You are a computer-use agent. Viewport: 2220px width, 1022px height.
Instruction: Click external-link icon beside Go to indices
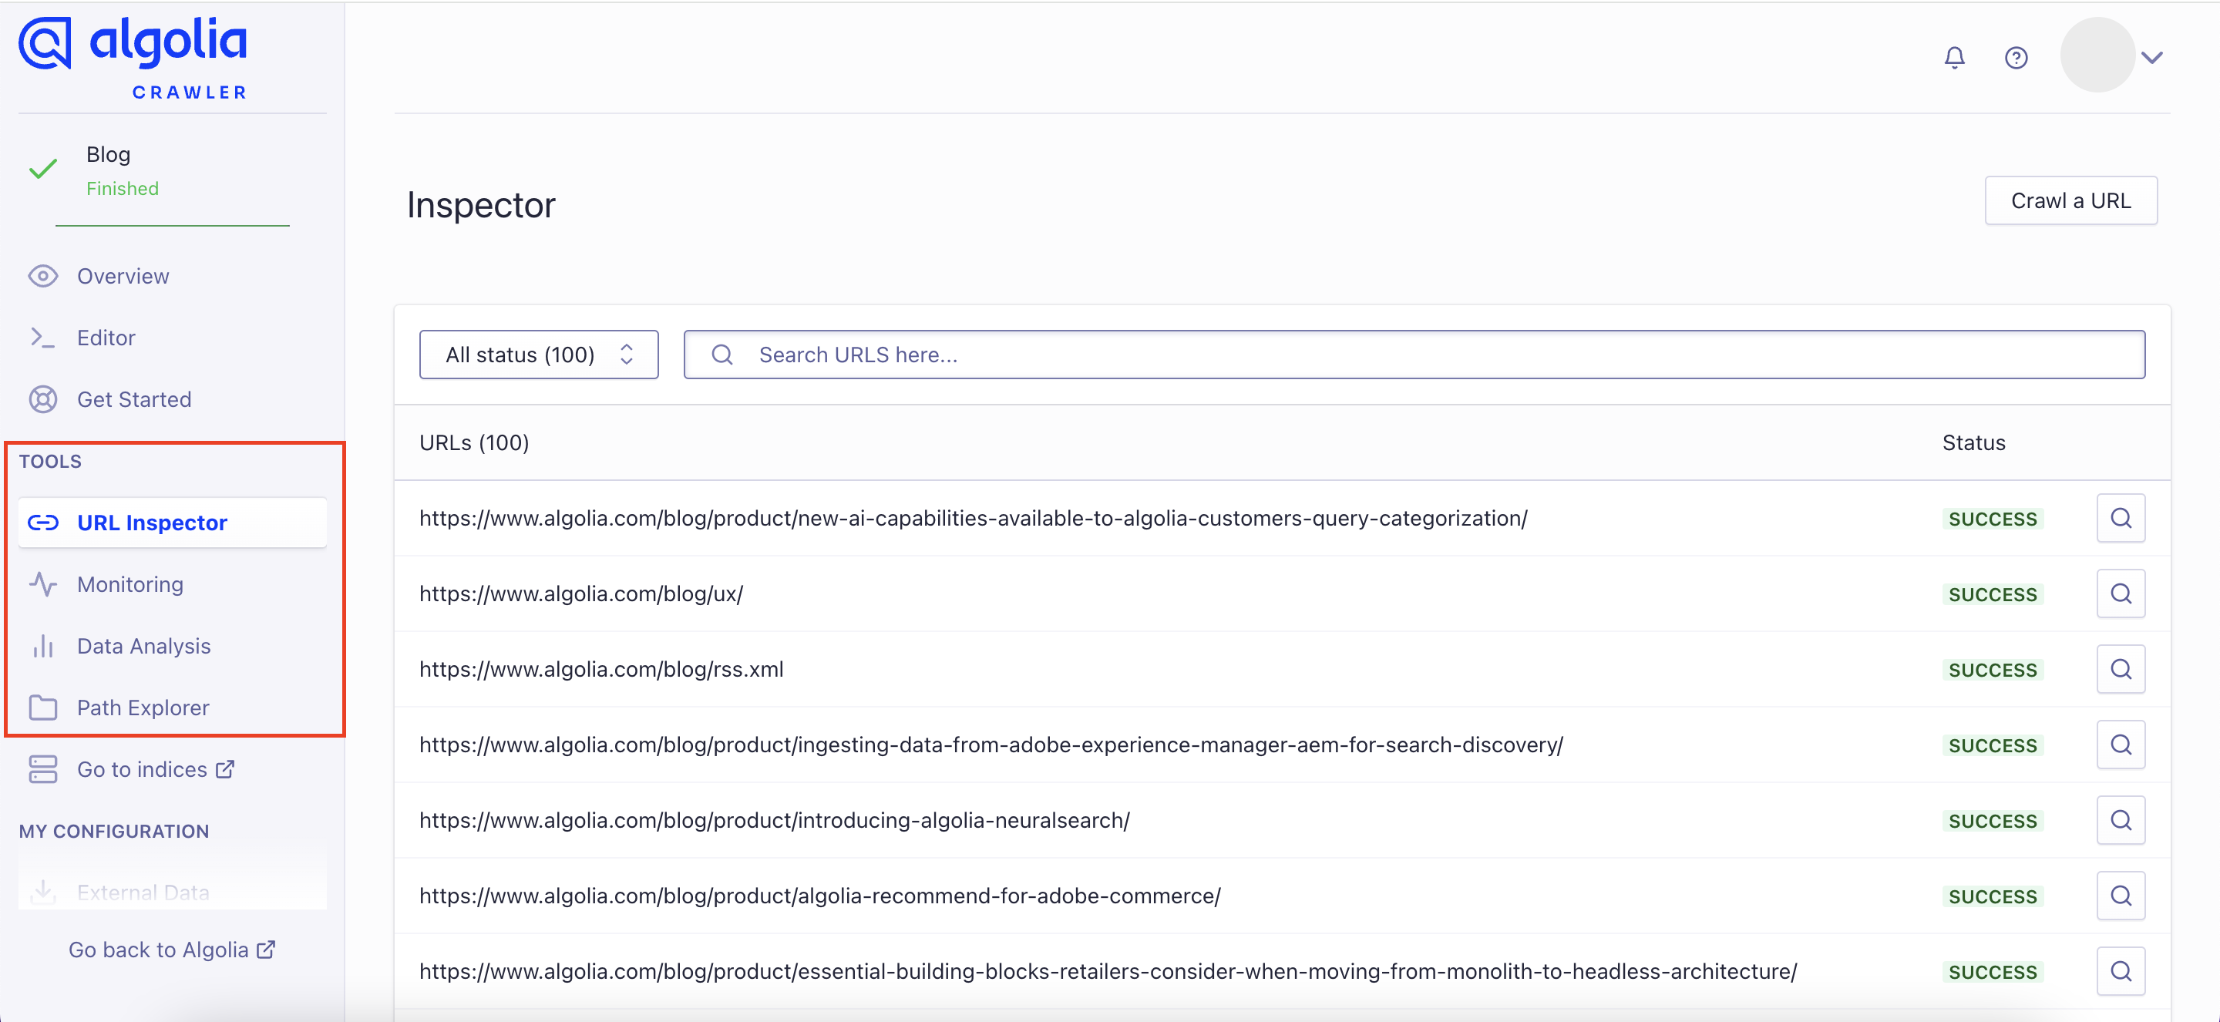[225, 768]
